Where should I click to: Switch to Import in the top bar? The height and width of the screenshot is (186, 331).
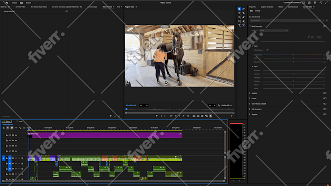[14, 3]
